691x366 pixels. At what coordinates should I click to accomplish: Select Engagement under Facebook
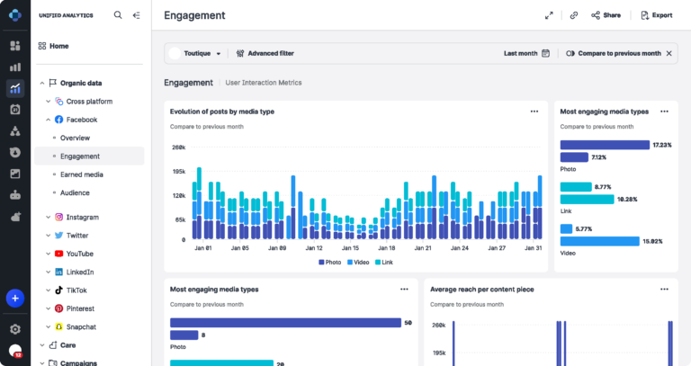tap(89, 156)
